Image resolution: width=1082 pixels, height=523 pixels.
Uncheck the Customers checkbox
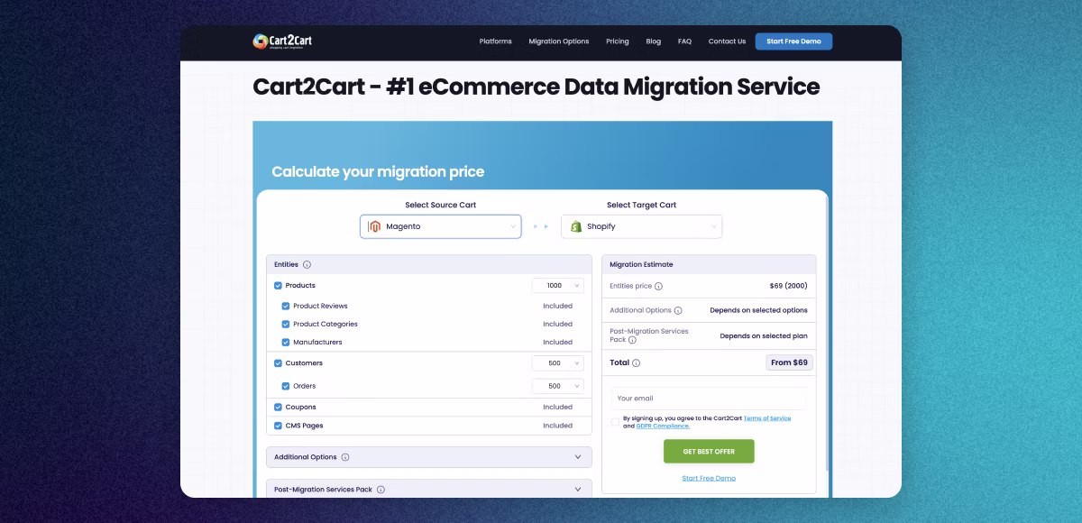(x=278, y=363)
